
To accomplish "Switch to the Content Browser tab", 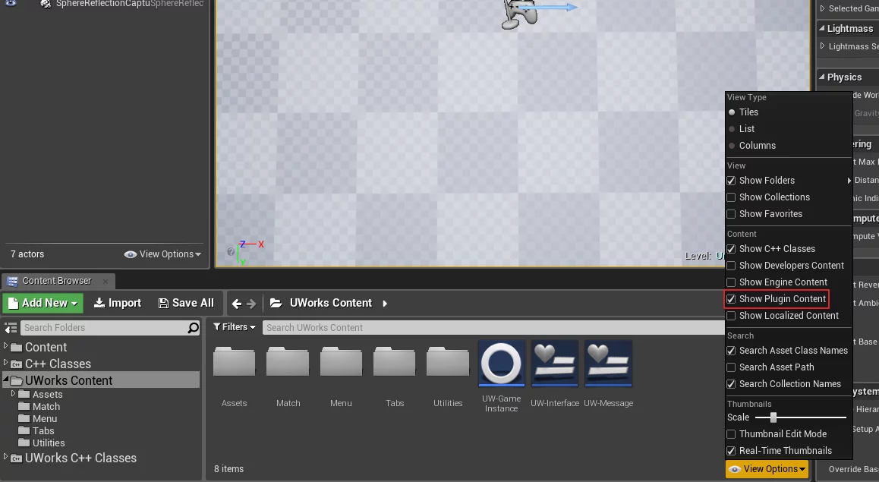I will tap(56, 281).
